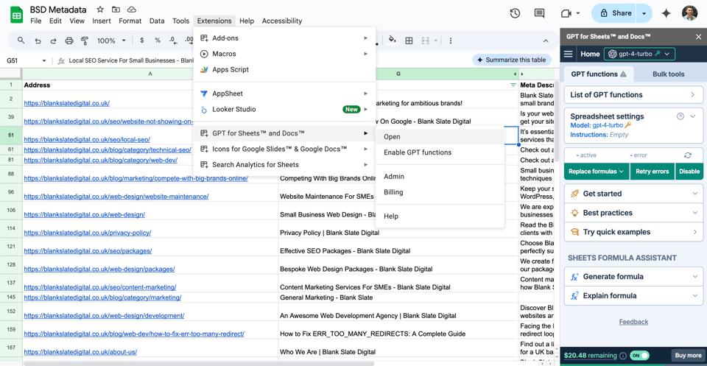
Task: Open List of GPT functions
Action: [633, 95]
